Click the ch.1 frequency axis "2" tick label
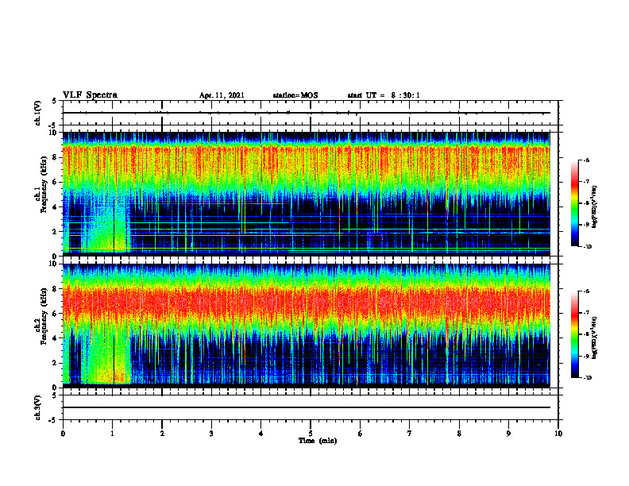Screen dimensions: 629x486 (x=55, y=232)
